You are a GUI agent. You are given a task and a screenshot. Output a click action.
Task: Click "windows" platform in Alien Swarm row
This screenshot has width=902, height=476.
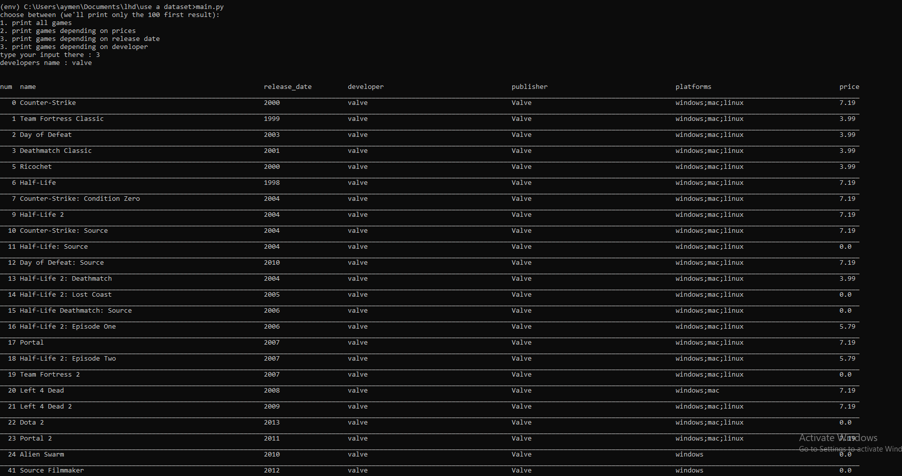point(690,454)
